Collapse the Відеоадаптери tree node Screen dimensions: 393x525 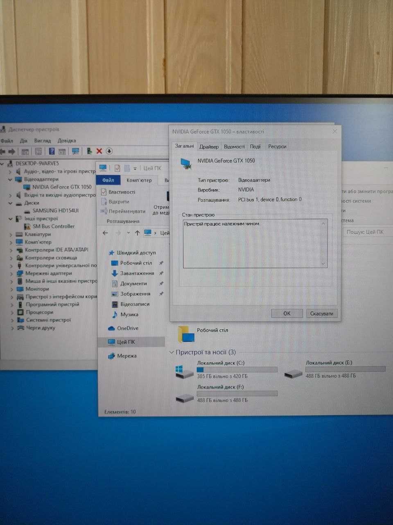click(10, 179)
